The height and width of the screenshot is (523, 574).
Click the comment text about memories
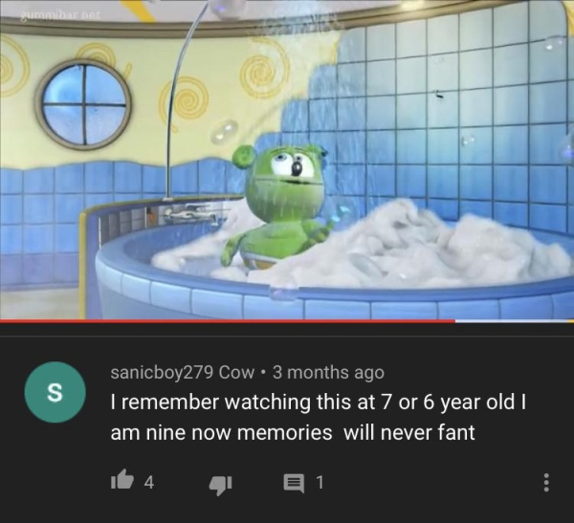coord(319,417)
